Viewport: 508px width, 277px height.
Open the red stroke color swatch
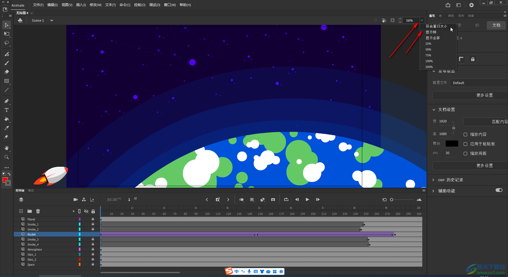5,180
